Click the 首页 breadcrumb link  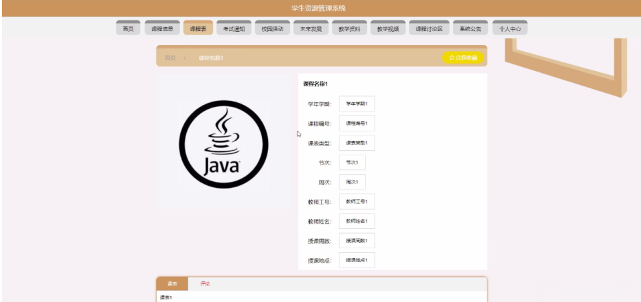click(170, 58)
